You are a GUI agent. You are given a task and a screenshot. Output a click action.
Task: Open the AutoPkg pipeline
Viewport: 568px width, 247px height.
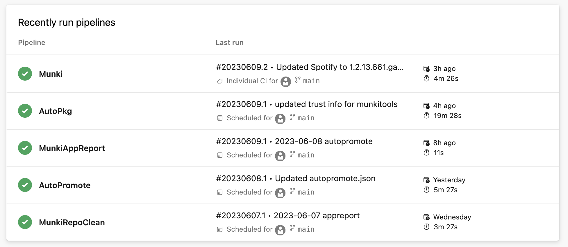(56, 111)
